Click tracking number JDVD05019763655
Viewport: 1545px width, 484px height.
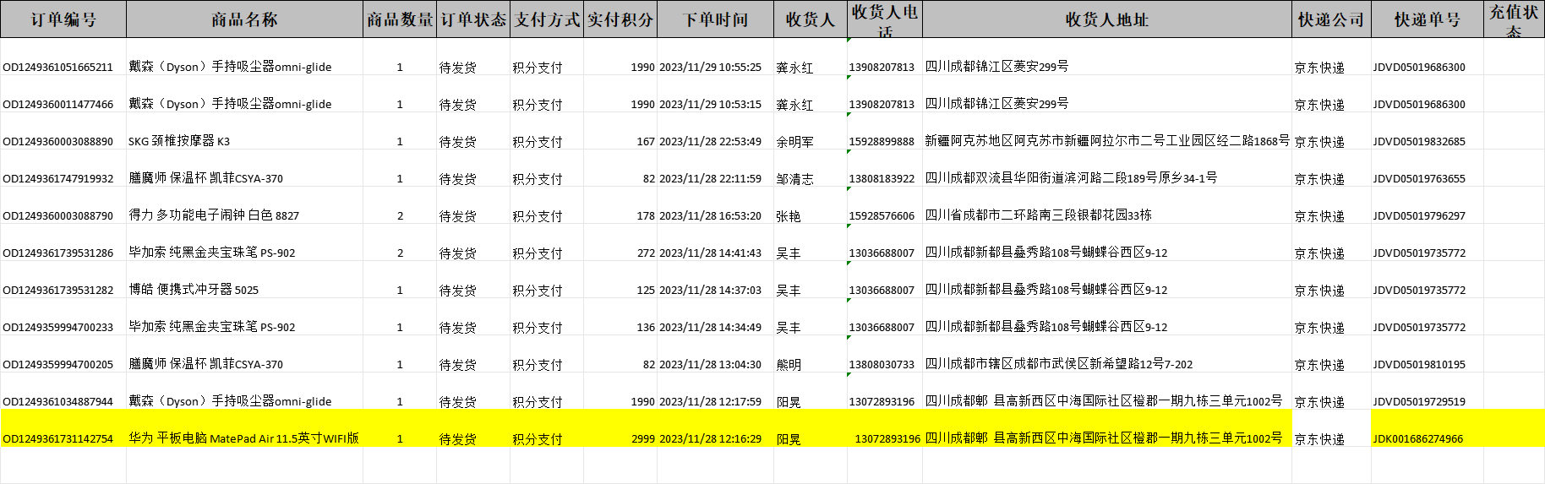point(1419,179)
